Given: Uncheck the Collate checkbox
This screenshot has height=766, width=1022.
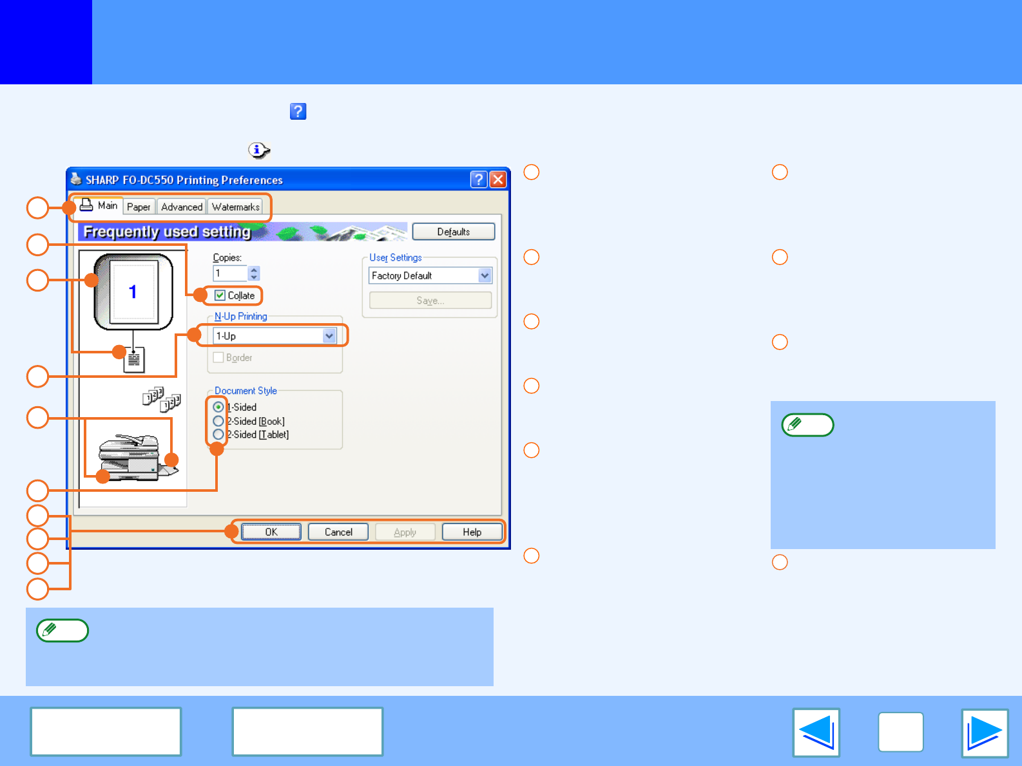Looking at the screenshot, I should pyautogui.click(x=220, y=295).
